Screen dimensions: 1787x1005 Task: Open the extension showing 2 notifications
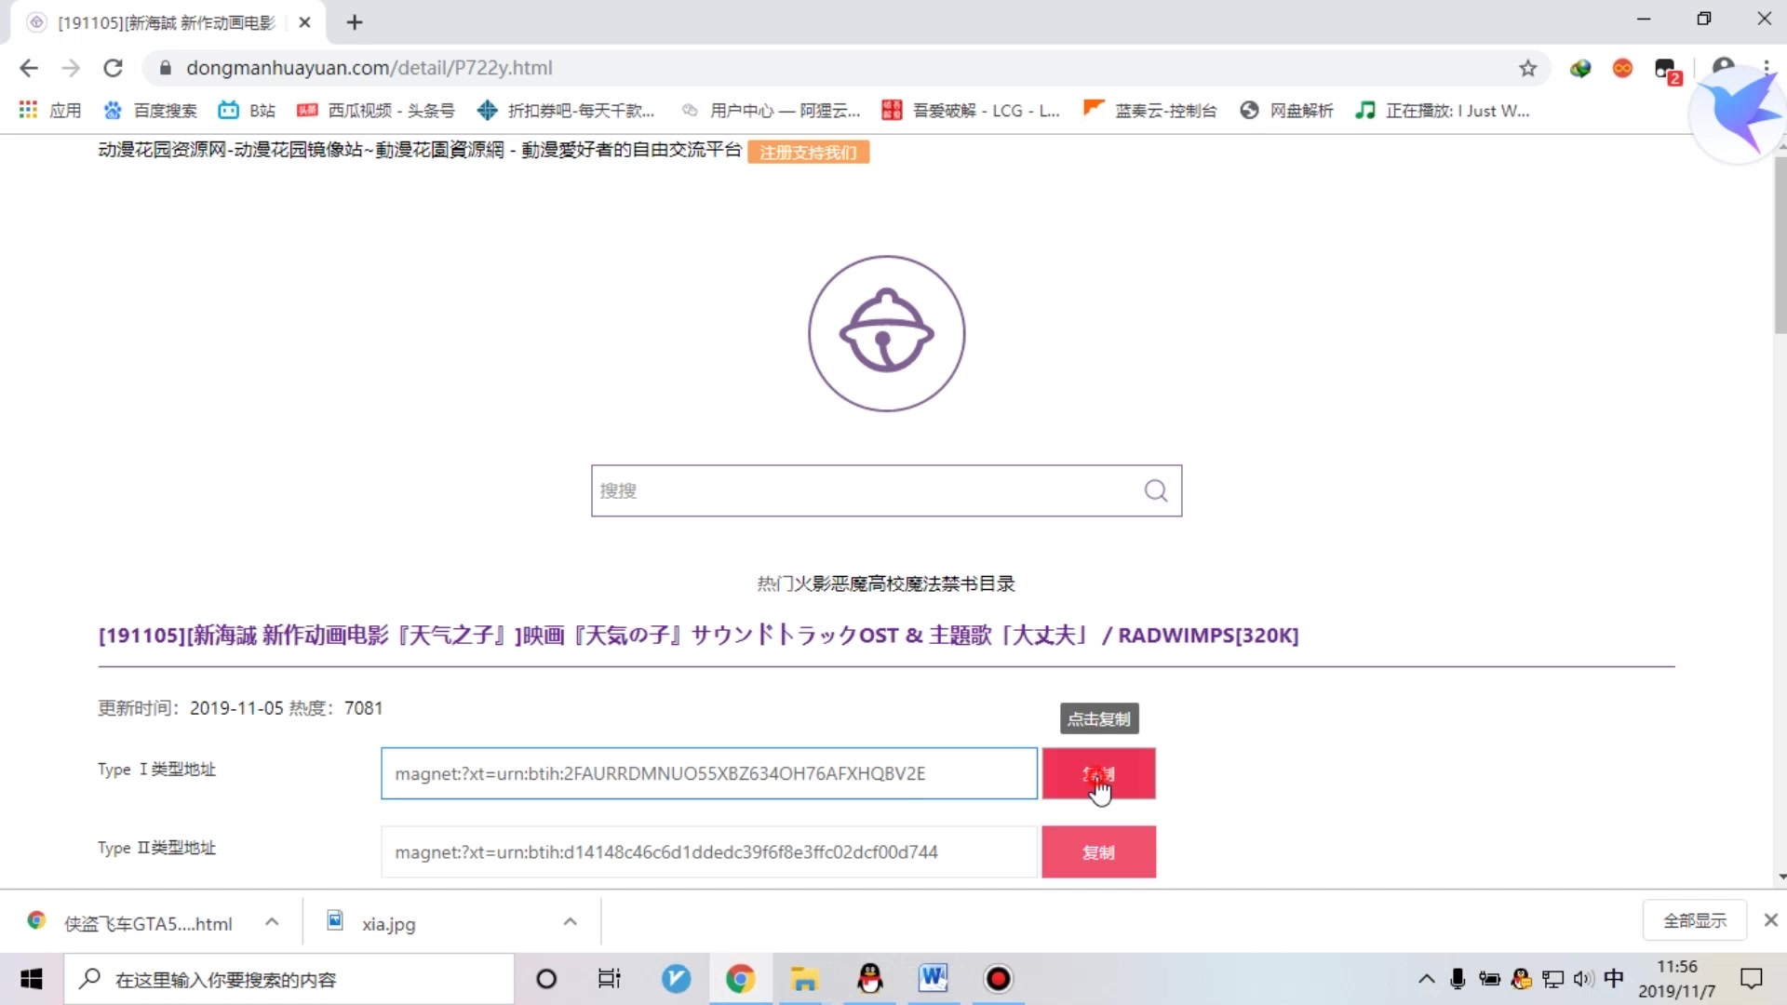[1667, 68]
